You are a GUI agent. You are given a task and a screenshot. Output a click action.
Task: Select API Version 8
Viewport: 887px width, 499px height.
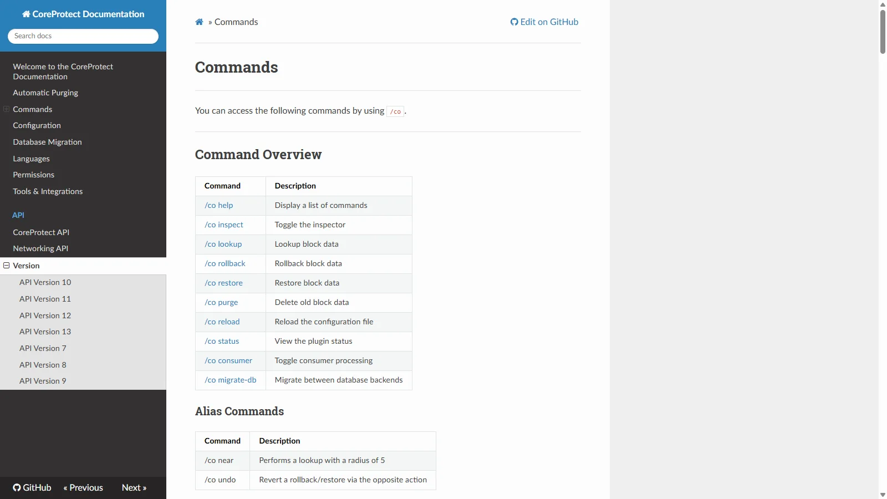43,365
